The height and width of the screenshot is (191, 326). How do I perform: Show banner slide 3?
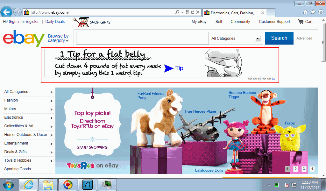pyautogui.click(x=304, y=169)
